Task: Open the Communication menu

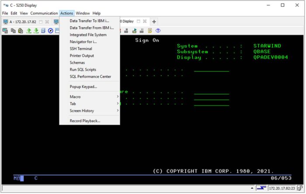Action: click(x=44, y=13)
